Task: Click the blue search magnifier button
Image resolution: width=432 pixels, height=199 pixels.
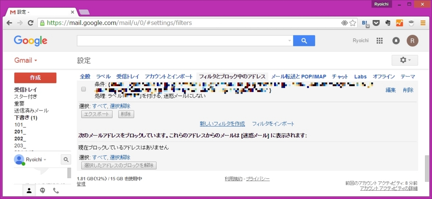Action: [x=304, y=41]
